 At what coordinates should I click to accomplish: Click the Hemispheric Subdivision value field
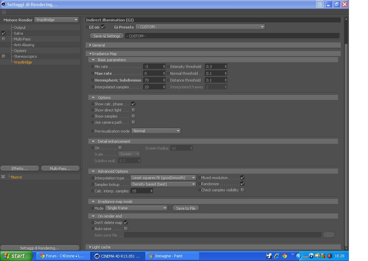(x=154, y=80)
